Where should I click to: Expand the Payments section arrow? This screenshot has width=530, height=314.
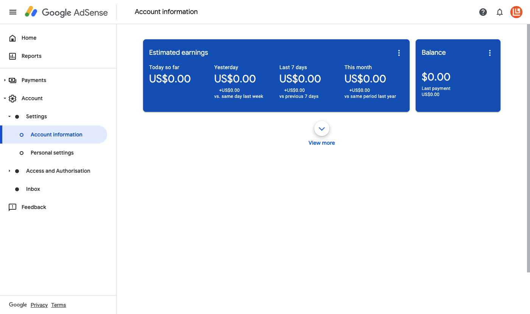click(5, 80)
